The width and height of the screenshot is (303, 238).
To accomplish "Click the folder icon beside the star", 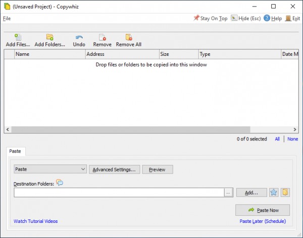I will click(x=285, y=192).
